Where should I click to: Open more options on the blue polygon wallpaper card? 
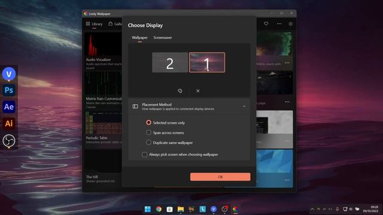287,180
